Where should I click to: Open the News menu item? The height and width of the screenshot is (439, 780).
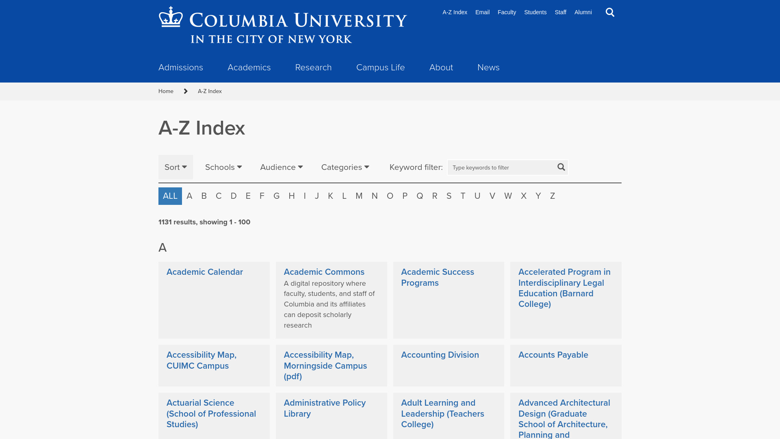click(x=488, y=67)
